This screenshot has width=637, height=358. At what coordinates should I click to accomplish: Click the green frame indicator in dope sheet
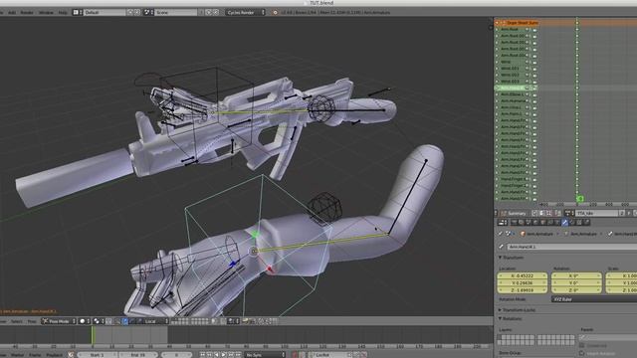click(x=580, y=199)
